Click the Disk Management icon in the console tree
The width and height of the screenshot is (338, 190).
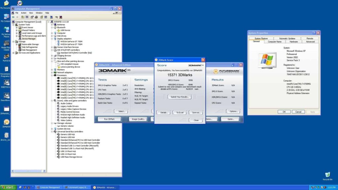pyautogui.click(x=20, y=50)
